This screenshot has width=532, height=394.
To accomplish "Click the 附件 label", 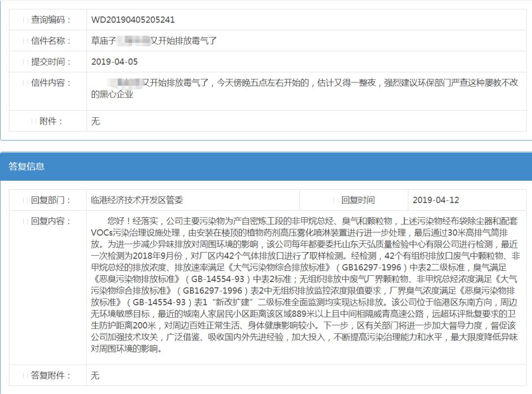I will pos(51,121).
